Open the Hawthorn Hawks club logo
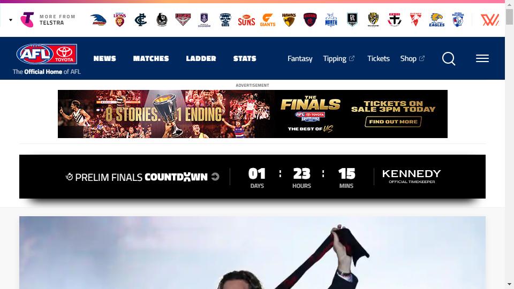Screen dimensions: 514x289 coord(289,20)
